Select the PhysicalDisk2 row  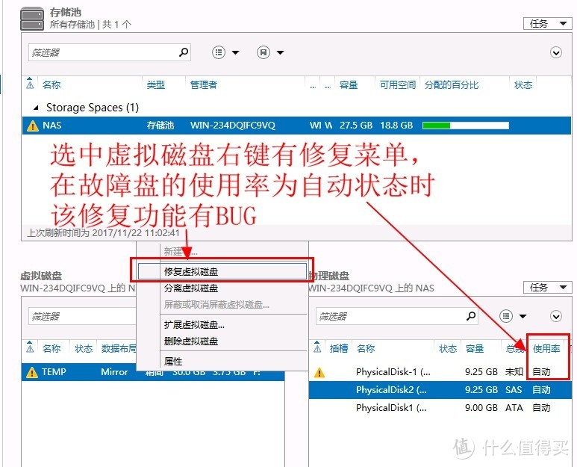440,389
